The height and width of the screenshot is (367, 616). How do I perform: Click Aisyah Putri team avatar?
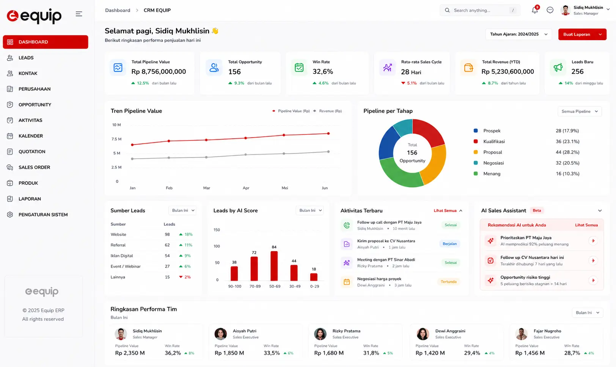coord(221,334)
